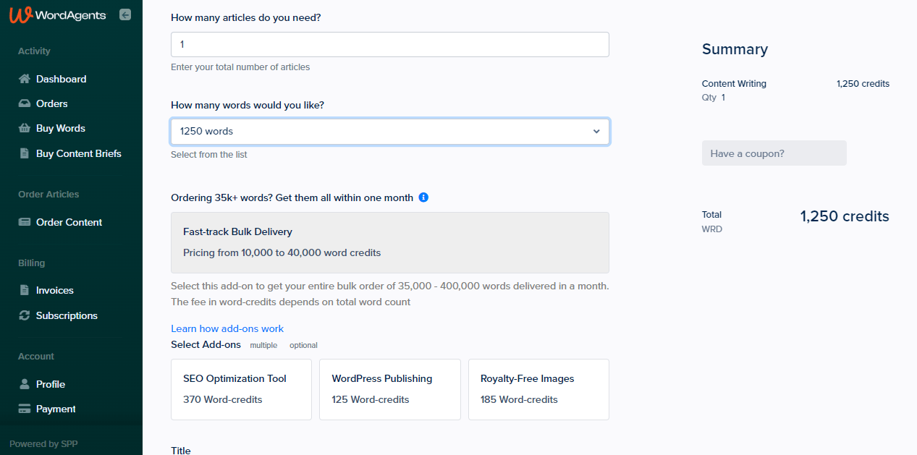Click the WordAgents logo

(58, 15)
